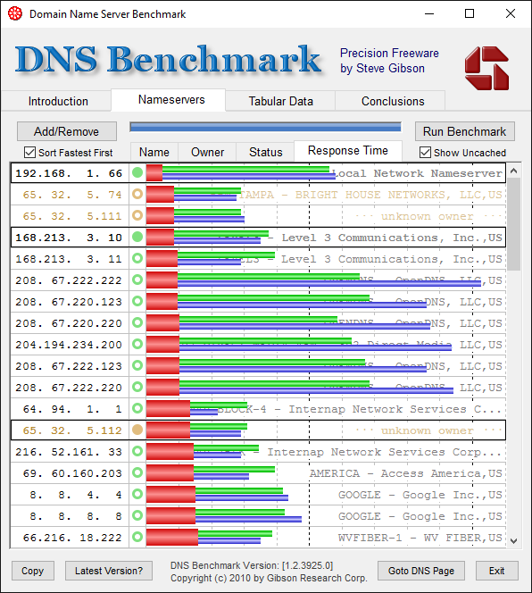Click the status ring for 208.67.220.220
The height and width of the screenshot is (593, 532).
click(137, 322)
